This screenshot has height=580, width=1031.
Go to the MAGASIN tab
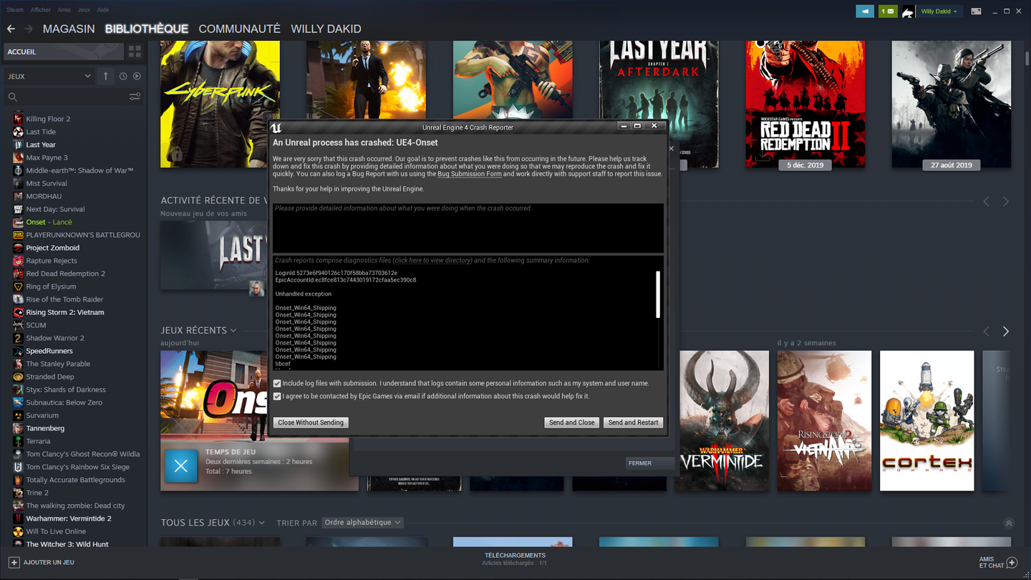coord(69,29)
